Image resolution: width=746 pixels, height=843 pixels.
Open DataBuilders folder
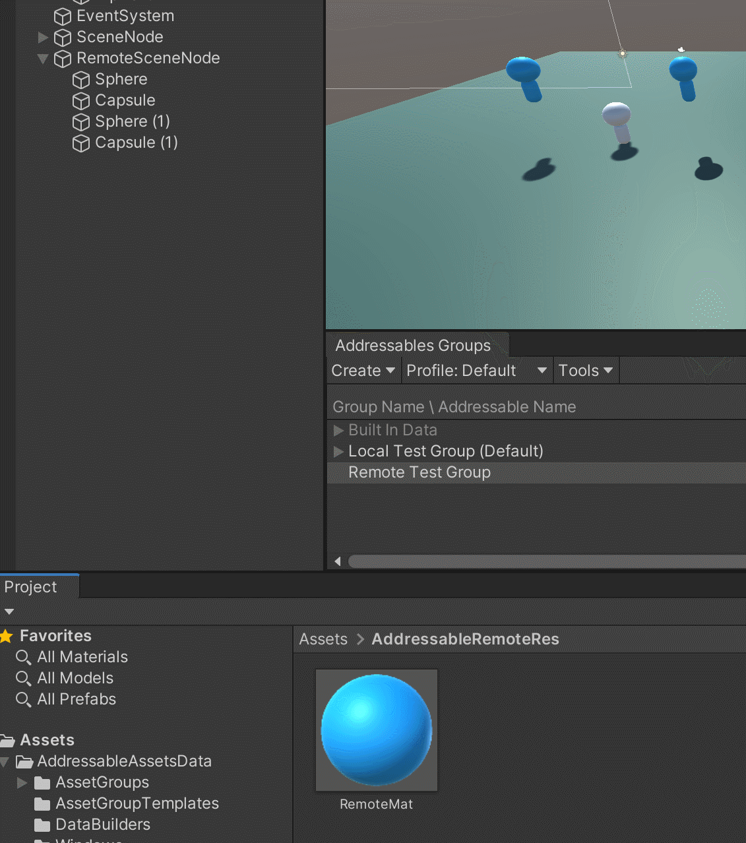tap(103, 825)
